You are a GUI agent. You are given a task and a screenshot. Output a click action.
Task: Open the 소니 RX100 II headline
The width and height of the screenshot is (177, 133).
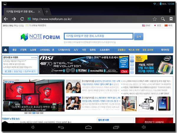(x=101, y=99)
